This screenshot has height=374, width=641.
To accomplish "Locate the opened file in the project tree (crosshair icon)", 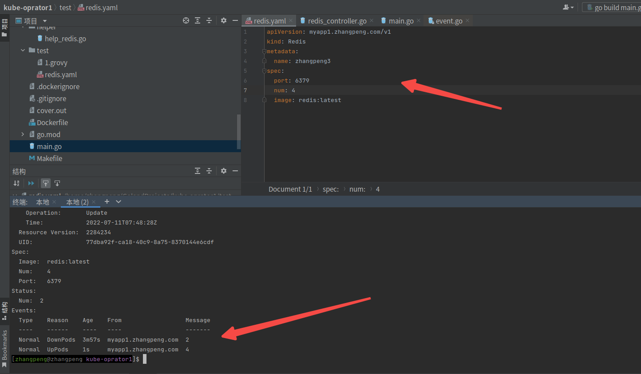I will (x=186, y=20).
